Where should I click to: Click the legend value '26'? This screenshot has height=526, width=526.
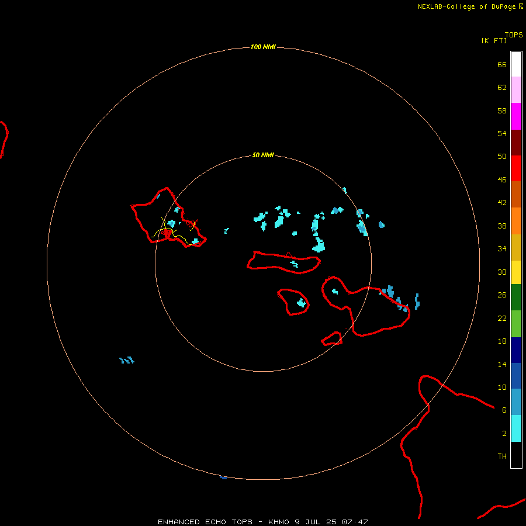click(502, 295)
